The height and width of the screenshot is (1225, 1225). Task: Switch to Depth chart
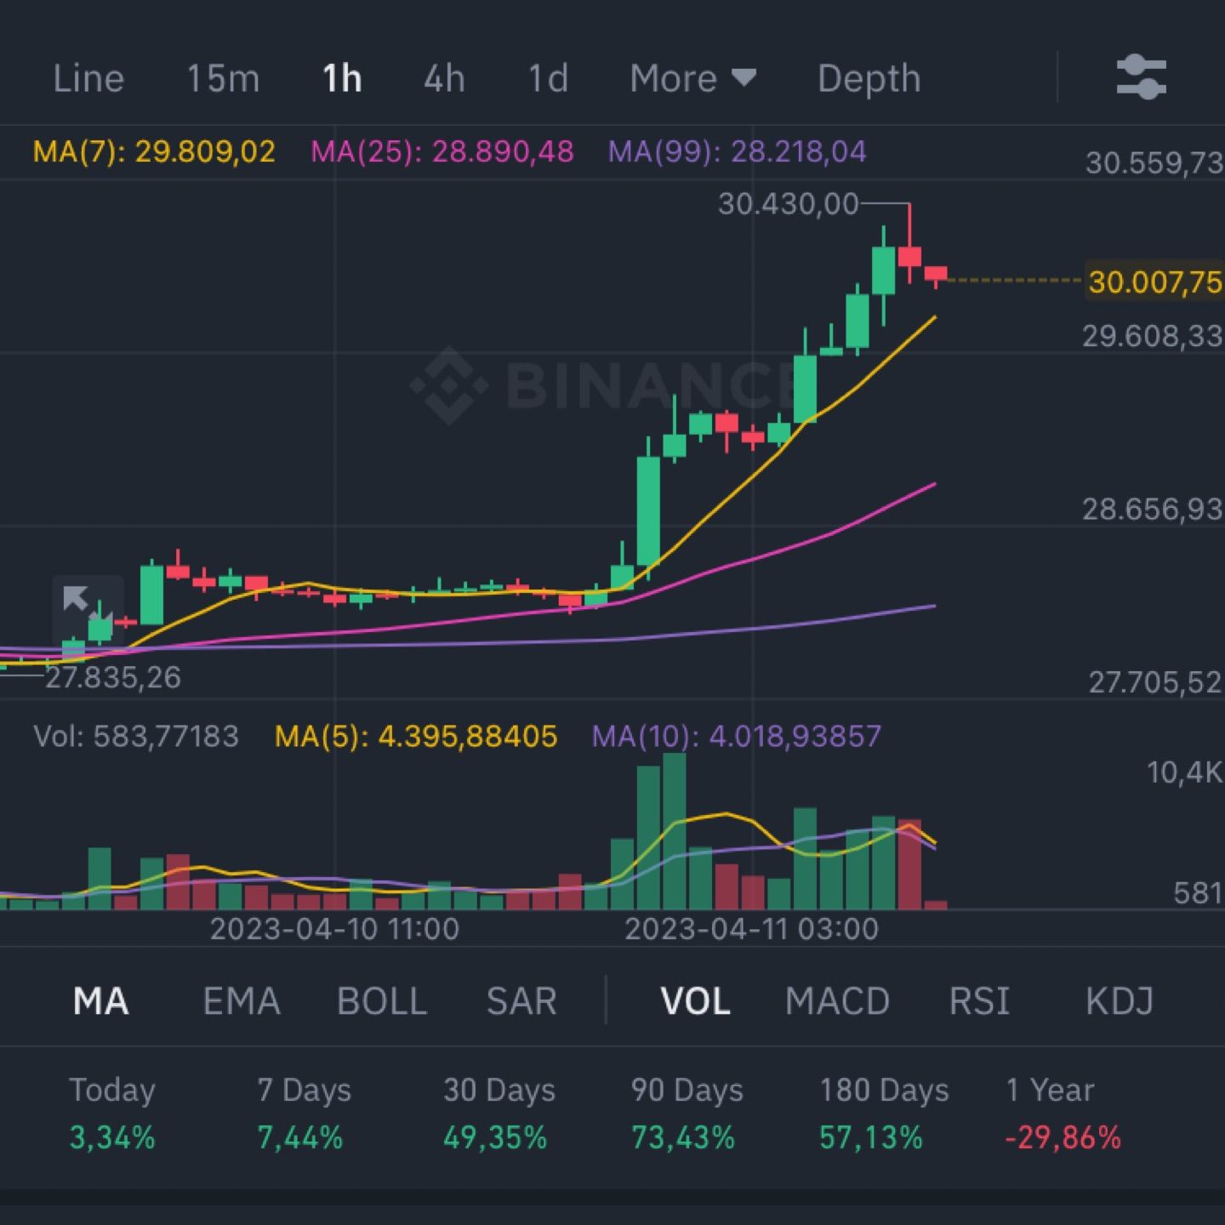tap(869, 78)
